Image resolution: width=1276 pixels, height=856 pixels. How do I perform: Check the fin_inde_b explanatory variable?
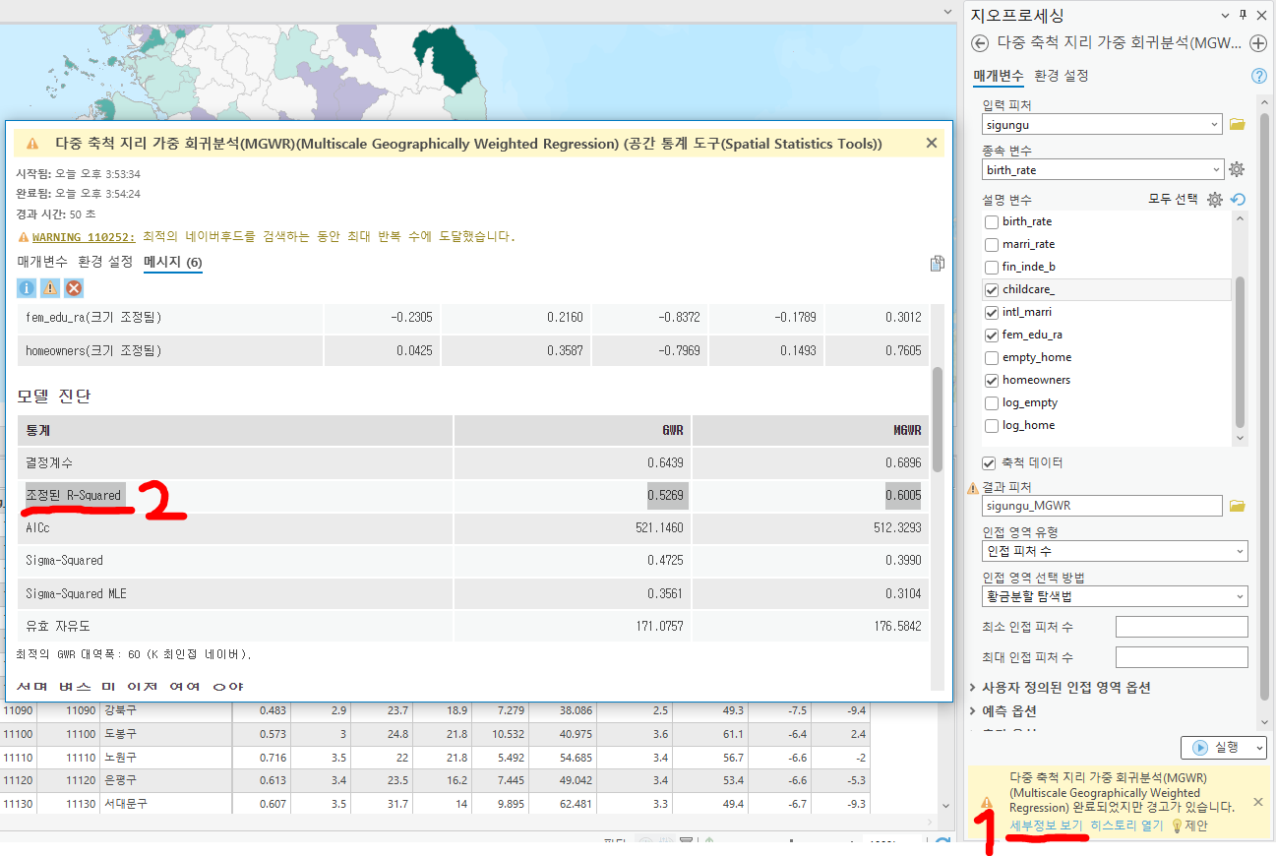991,267
